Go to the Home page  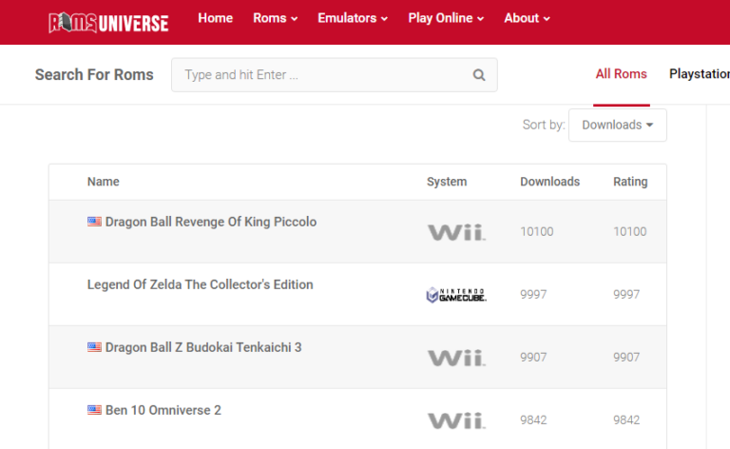coord(215,18)
